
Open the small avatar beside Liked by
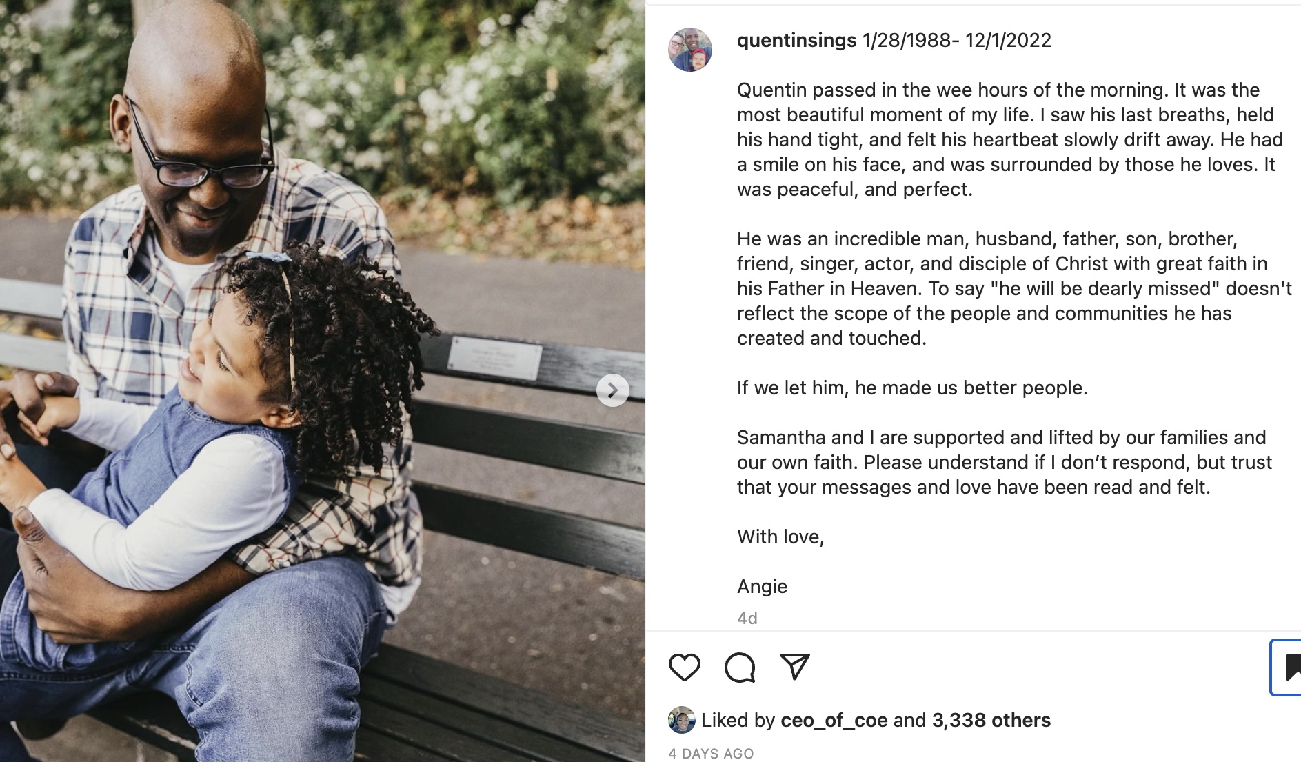681,720
